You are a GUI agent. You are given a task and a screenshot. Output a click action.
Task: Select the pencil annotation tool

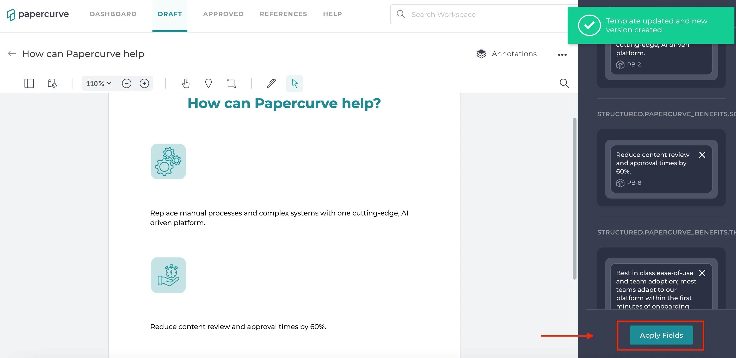(271, 83)
